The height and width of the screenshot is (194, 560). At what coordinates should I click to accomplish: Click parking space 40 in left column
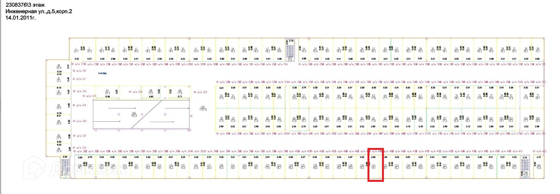coord(59,67)
